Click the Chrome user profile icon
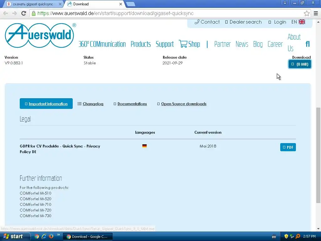Screen dimensions: 321x241 pos(285,3)
